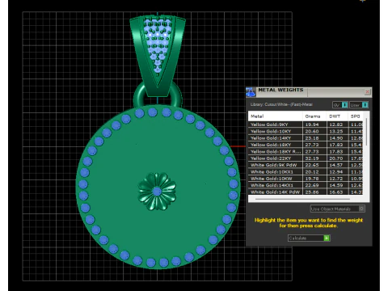Click the Library: Cutout White label

tap(281, 104)
